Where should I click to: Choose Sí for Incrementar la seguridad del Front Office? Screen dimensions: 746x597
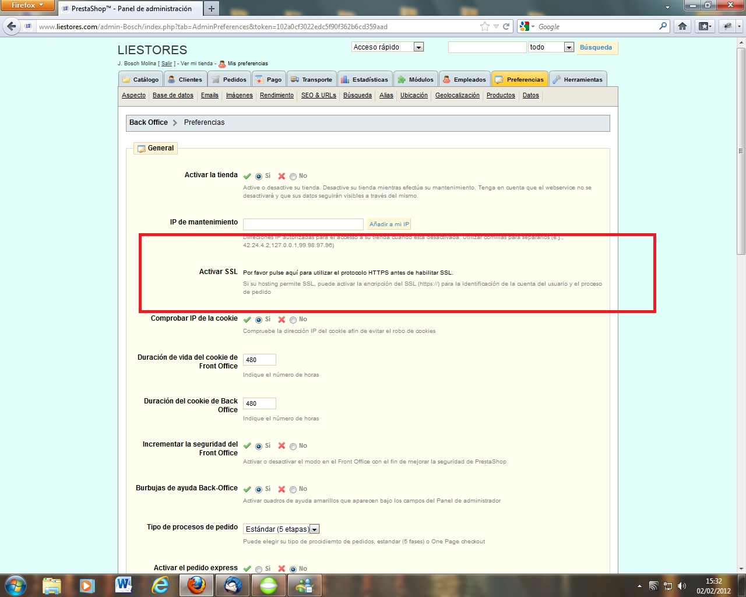tap(259, 446)
